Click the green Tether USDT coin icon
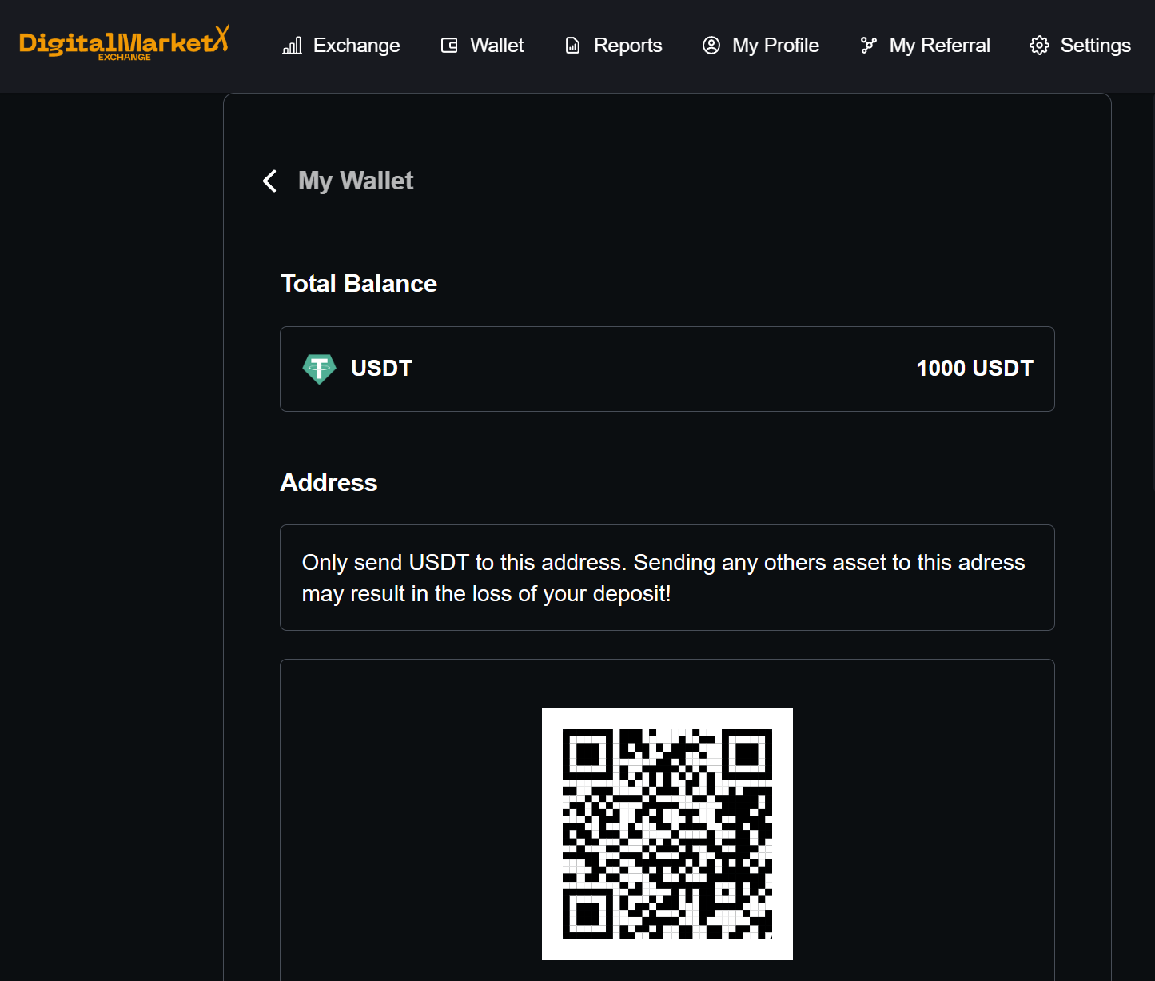The height and width of the screenshot is (981, 1155). (x=319, y=369)
